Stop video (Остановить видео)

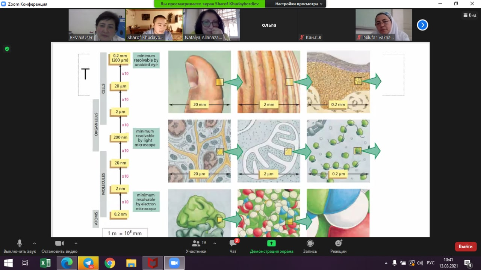click(x=59, y=246)
